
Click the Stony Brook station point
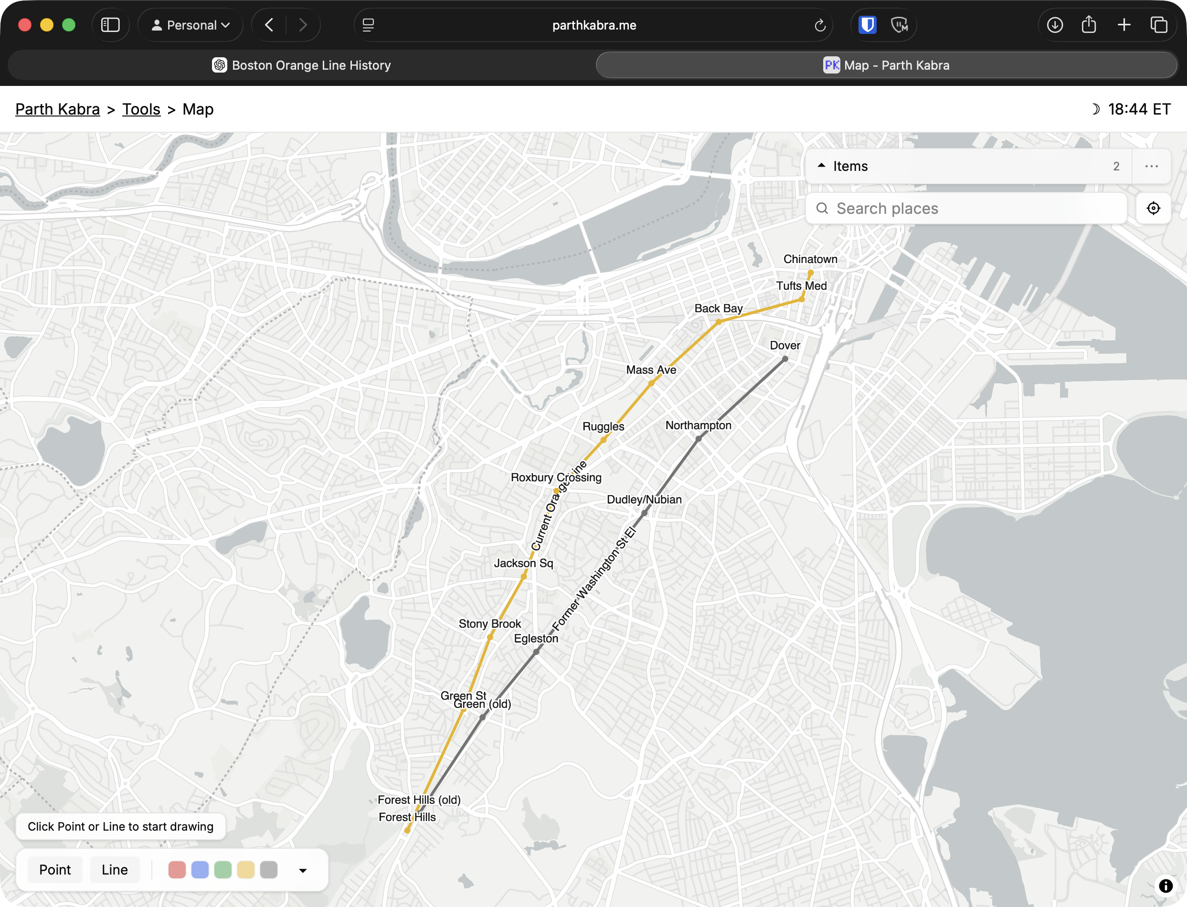click(x=490, y=637)
